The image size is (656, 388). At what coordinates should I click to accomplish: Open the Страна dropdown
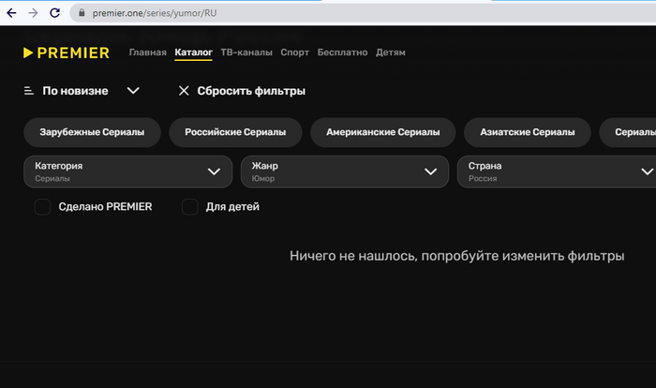pos(557,172)
